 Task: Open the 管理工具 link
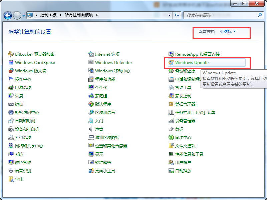[x=183, y=87]
